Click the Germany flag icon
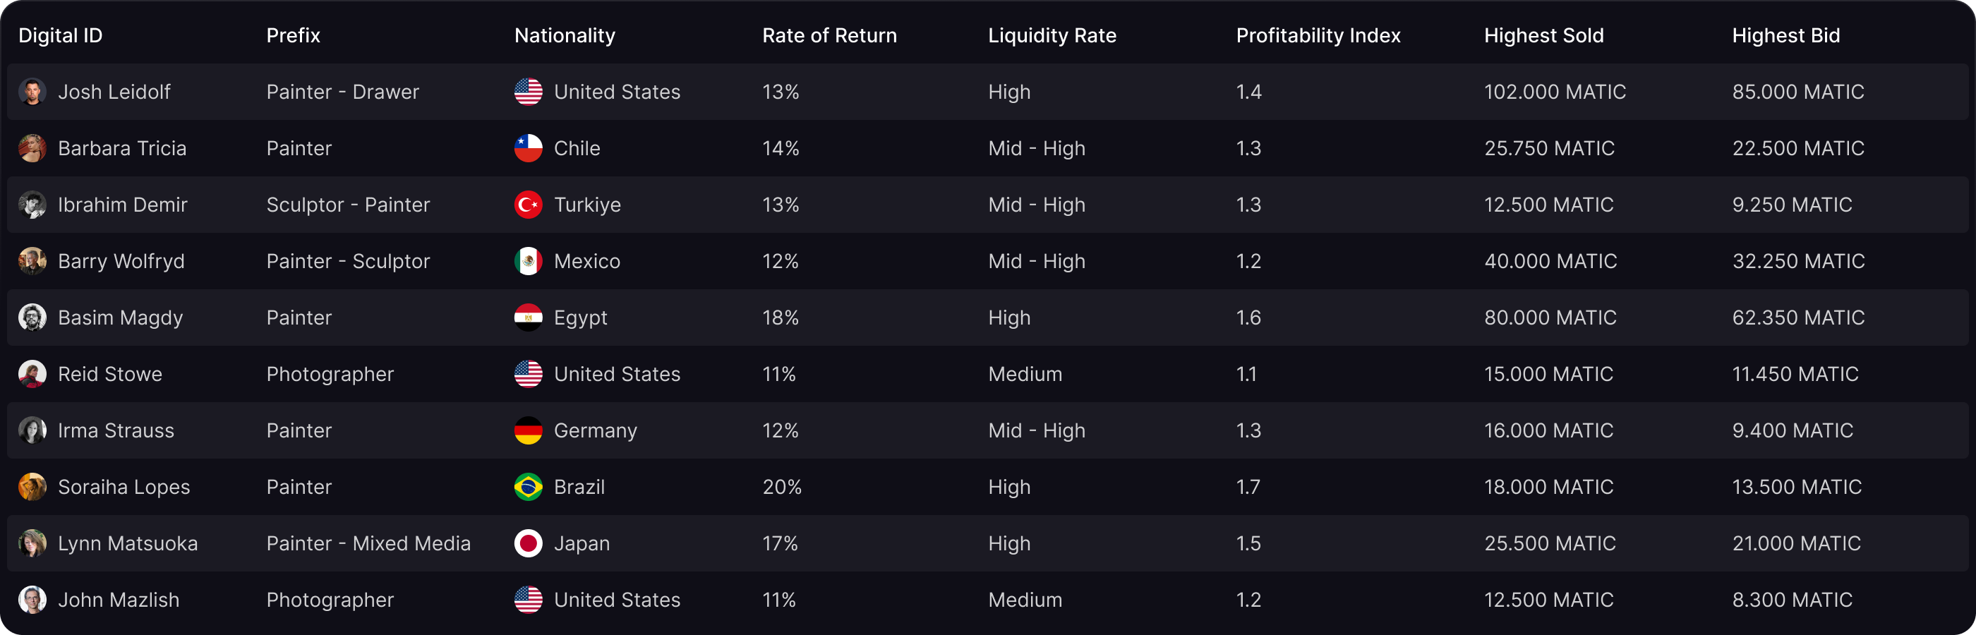Image resolution: width=1976 pixels, height=635 pixels. point(528,430)
